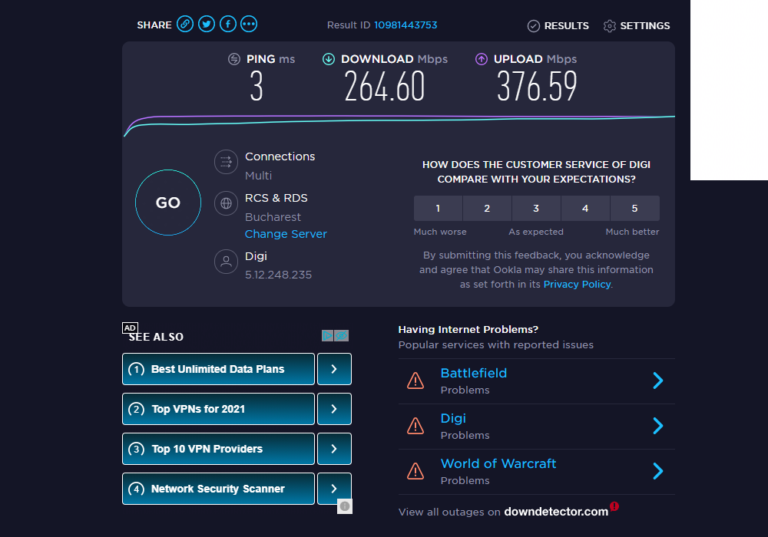Open Top 10 VPN Providers ad
The height and width of the screenshot is (537, 768).
pyautogui.click(x=218, y=449)
